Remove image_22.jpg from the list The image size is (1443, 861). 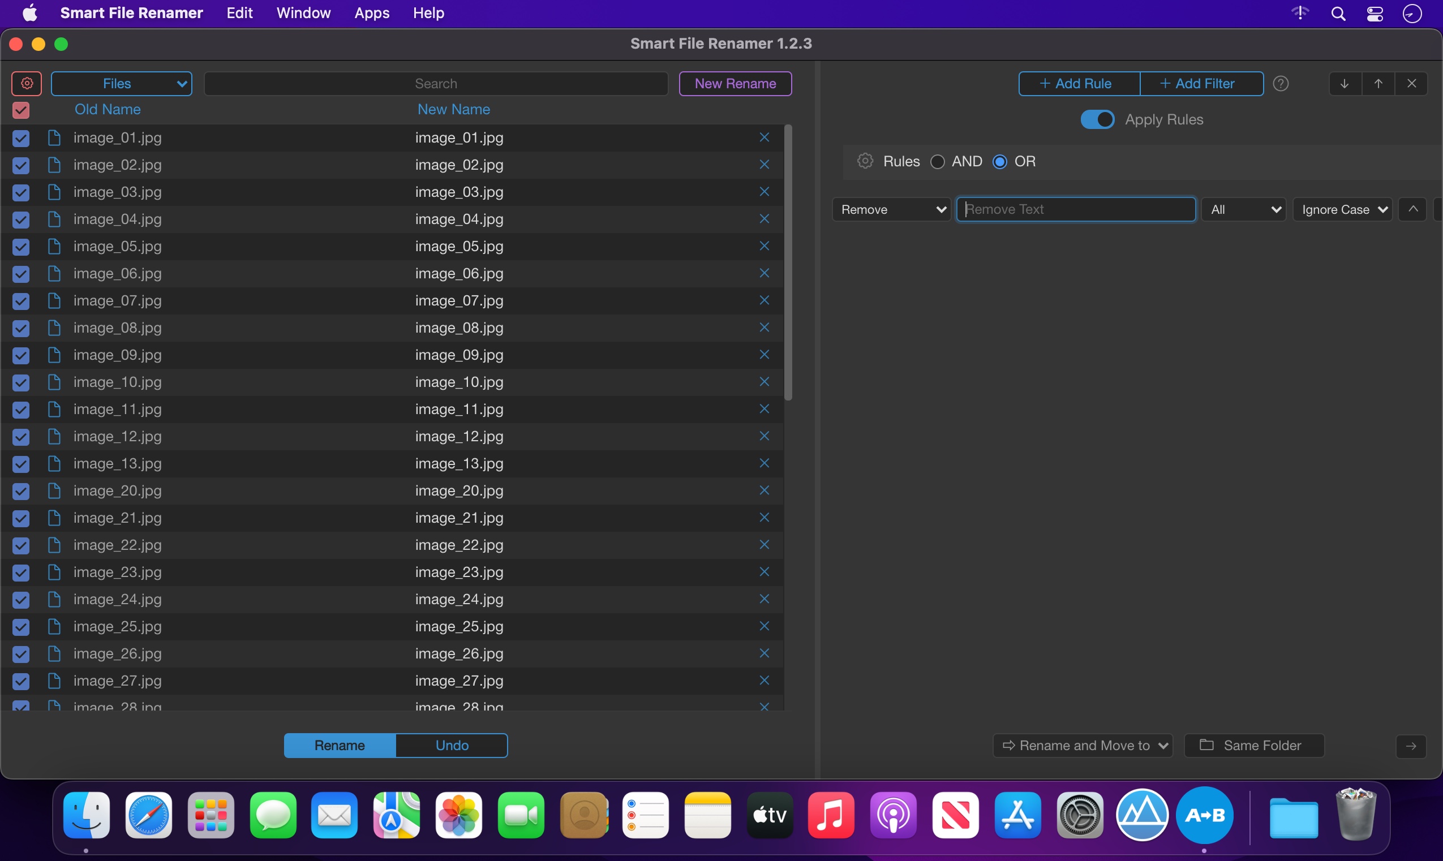tap(764, 545)
